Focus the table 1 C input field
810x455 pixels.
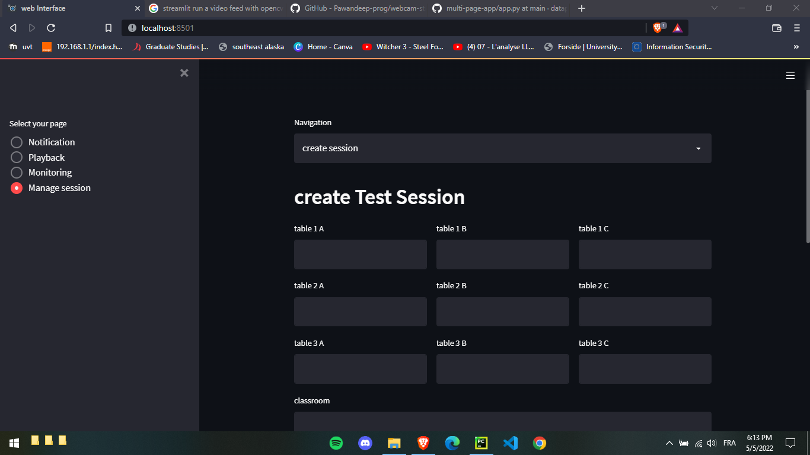point(645,254)
